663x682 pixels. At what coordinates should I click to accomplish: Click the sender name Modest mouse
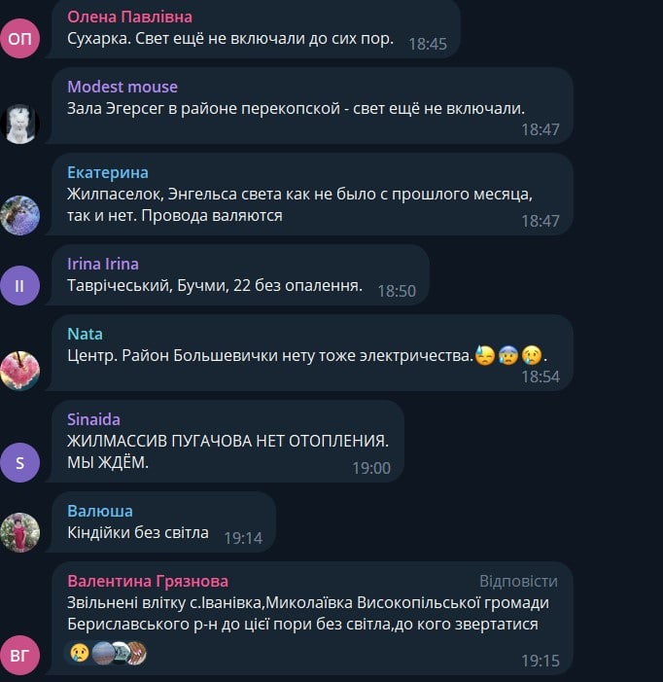coord(122,87)
